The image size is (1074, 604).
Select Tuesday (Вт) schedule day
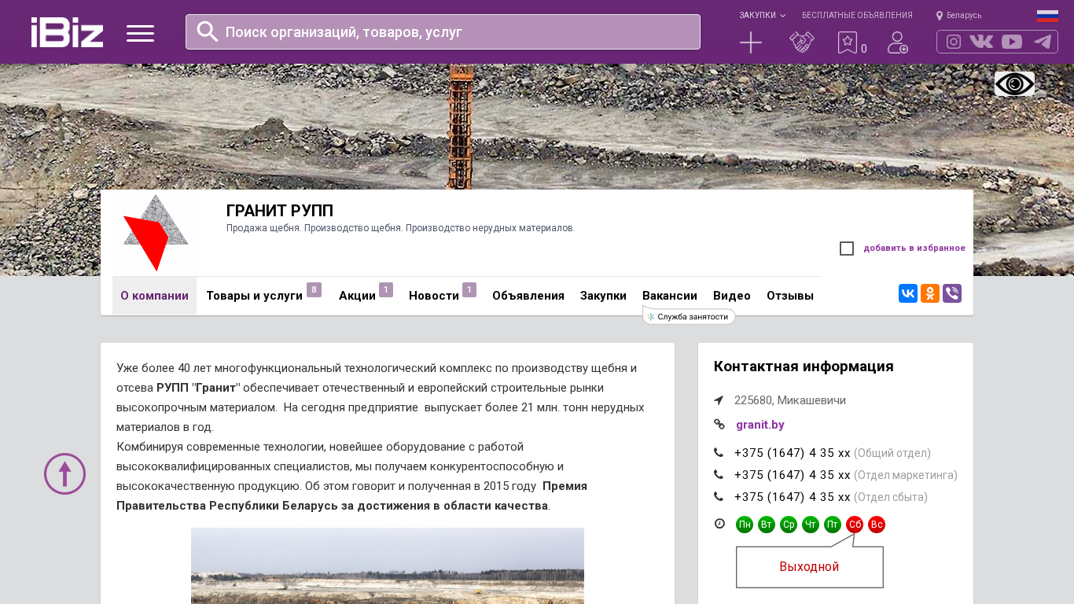(767, 525)
